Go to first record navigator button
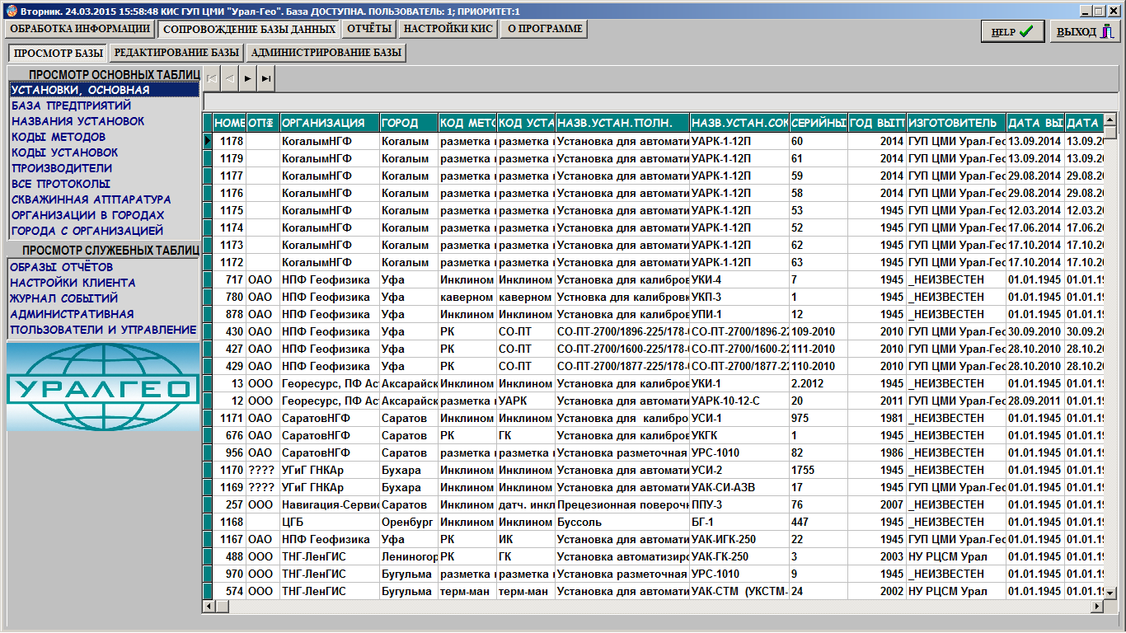Screen dimensions: 1126x633 [212, 79]
